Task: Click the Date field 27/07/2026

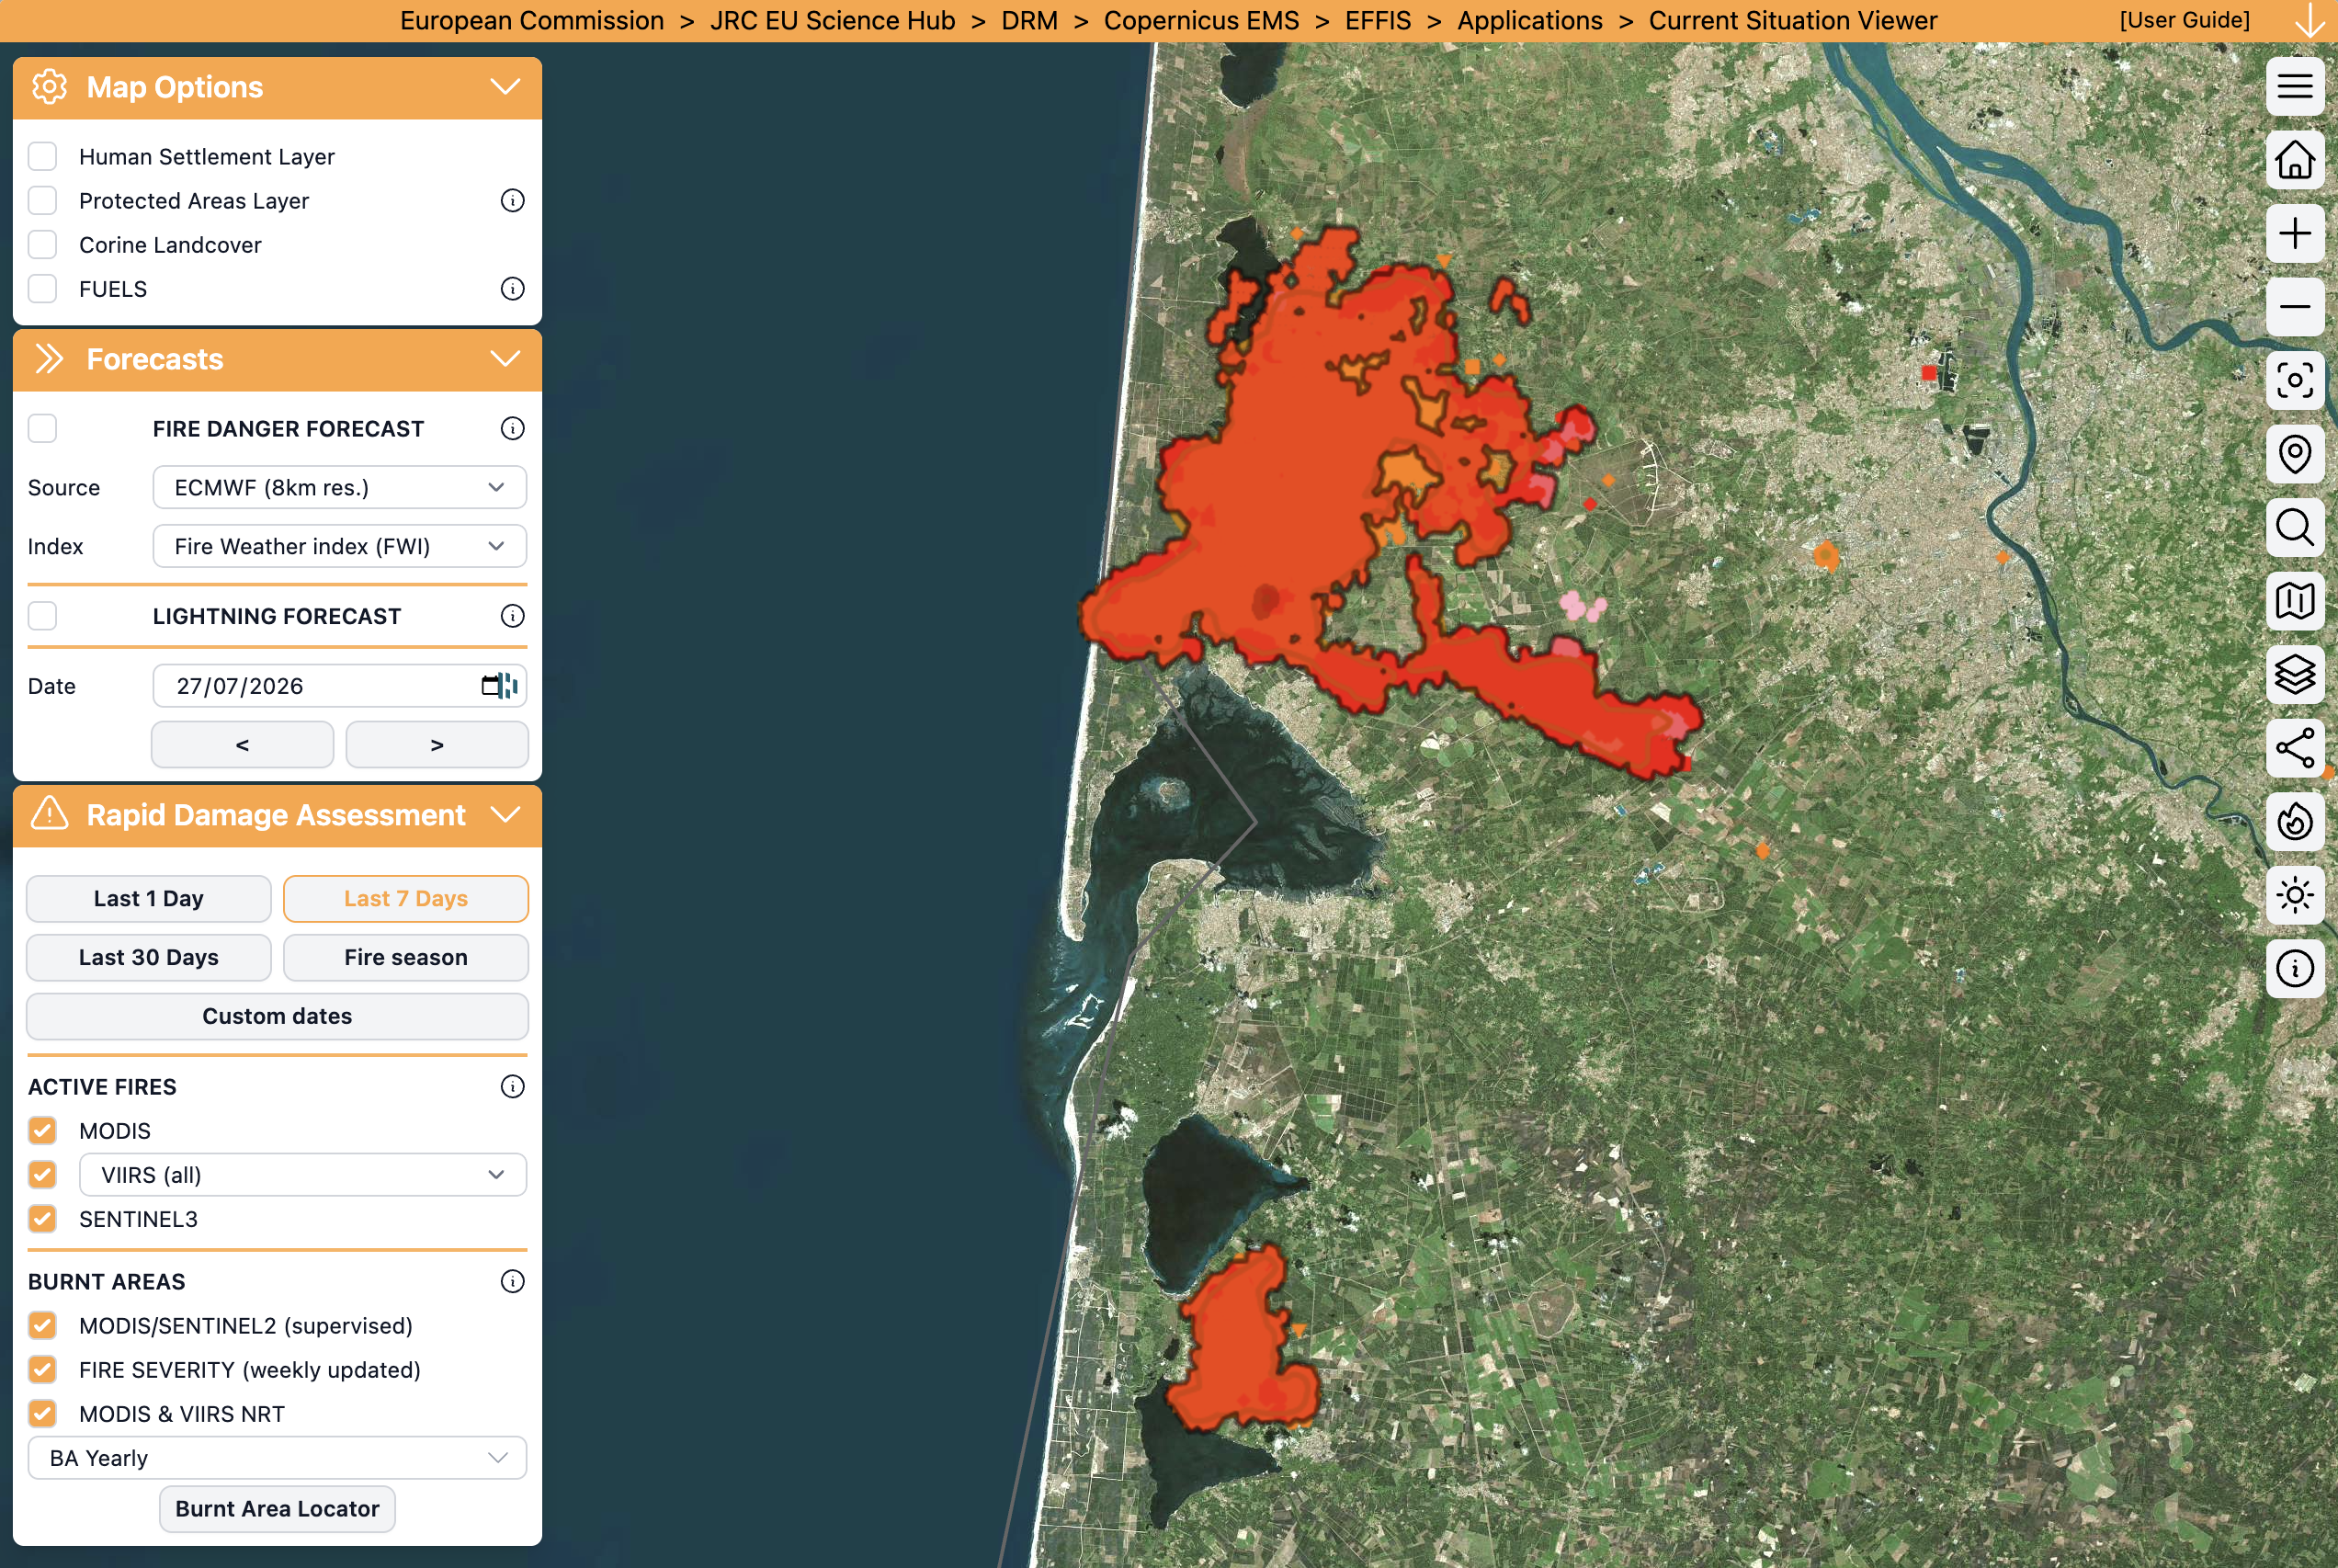Action: tap(340, 686)
